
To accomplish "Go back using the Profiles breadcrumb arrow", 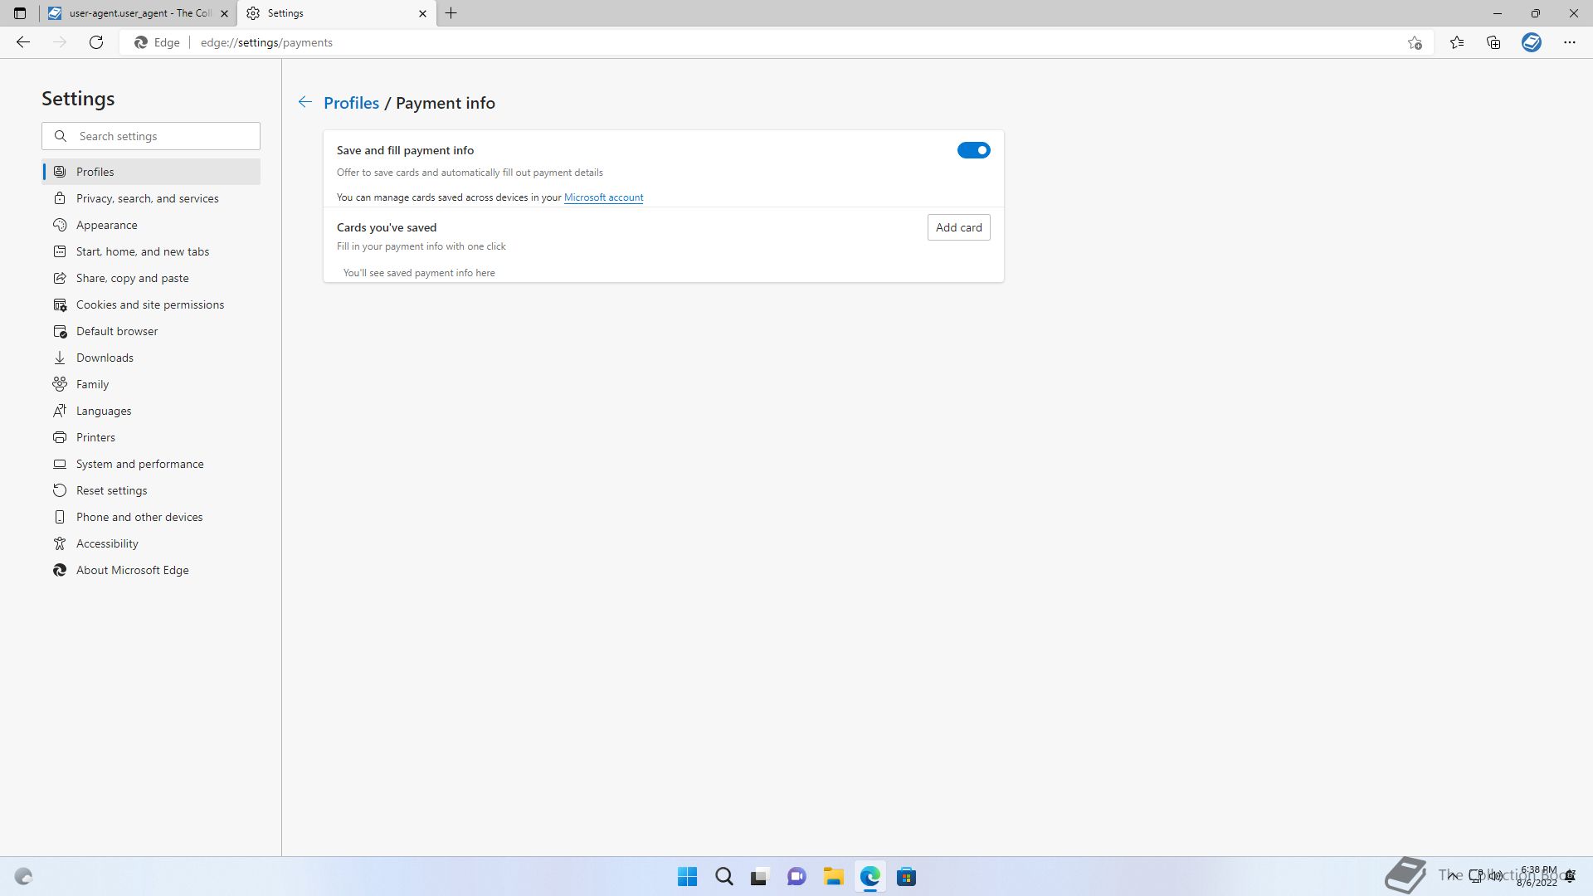I will pos(305,102).
